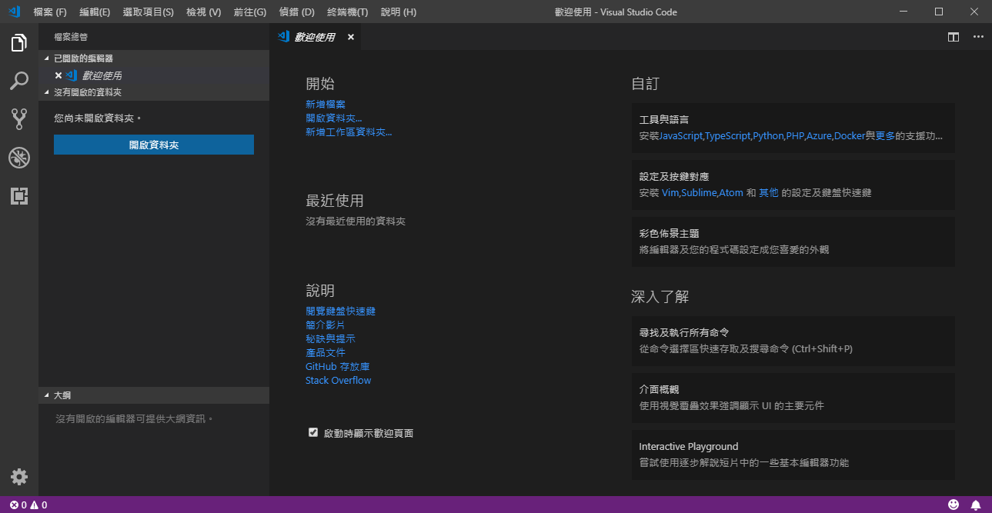Image resolution: width=992 pixels, height=513 pixels.
Task: Open the 編輯(E) menu
Action: (95, 12)
